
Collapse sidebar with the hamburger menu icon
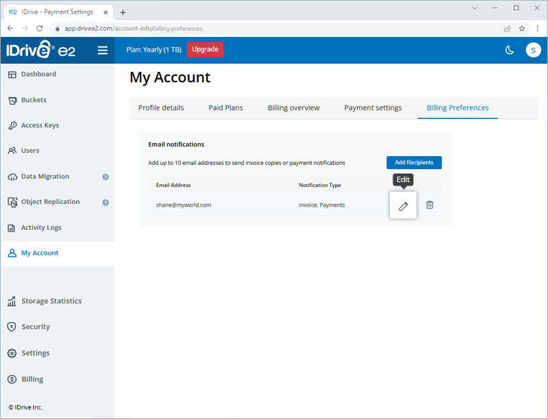coord(103,50)
